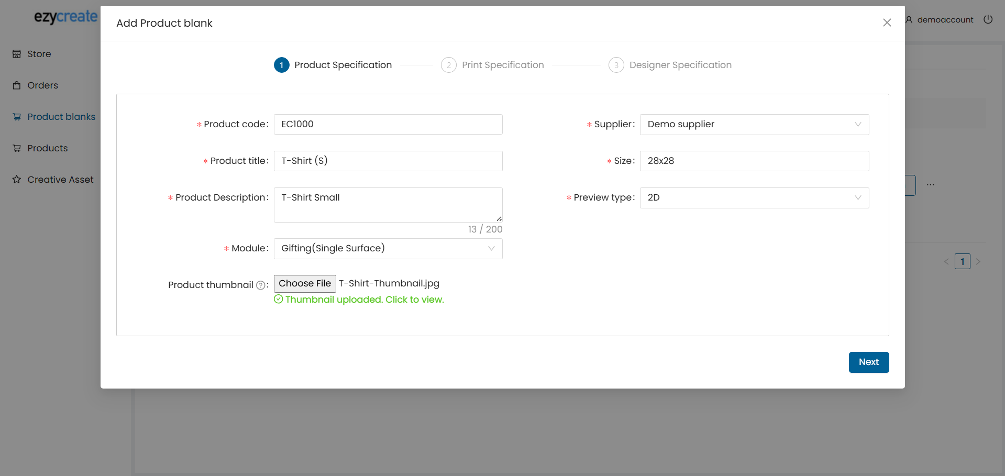Click the Products cart icon
This screenshot has width=1005, height=476.
(17, 148)
